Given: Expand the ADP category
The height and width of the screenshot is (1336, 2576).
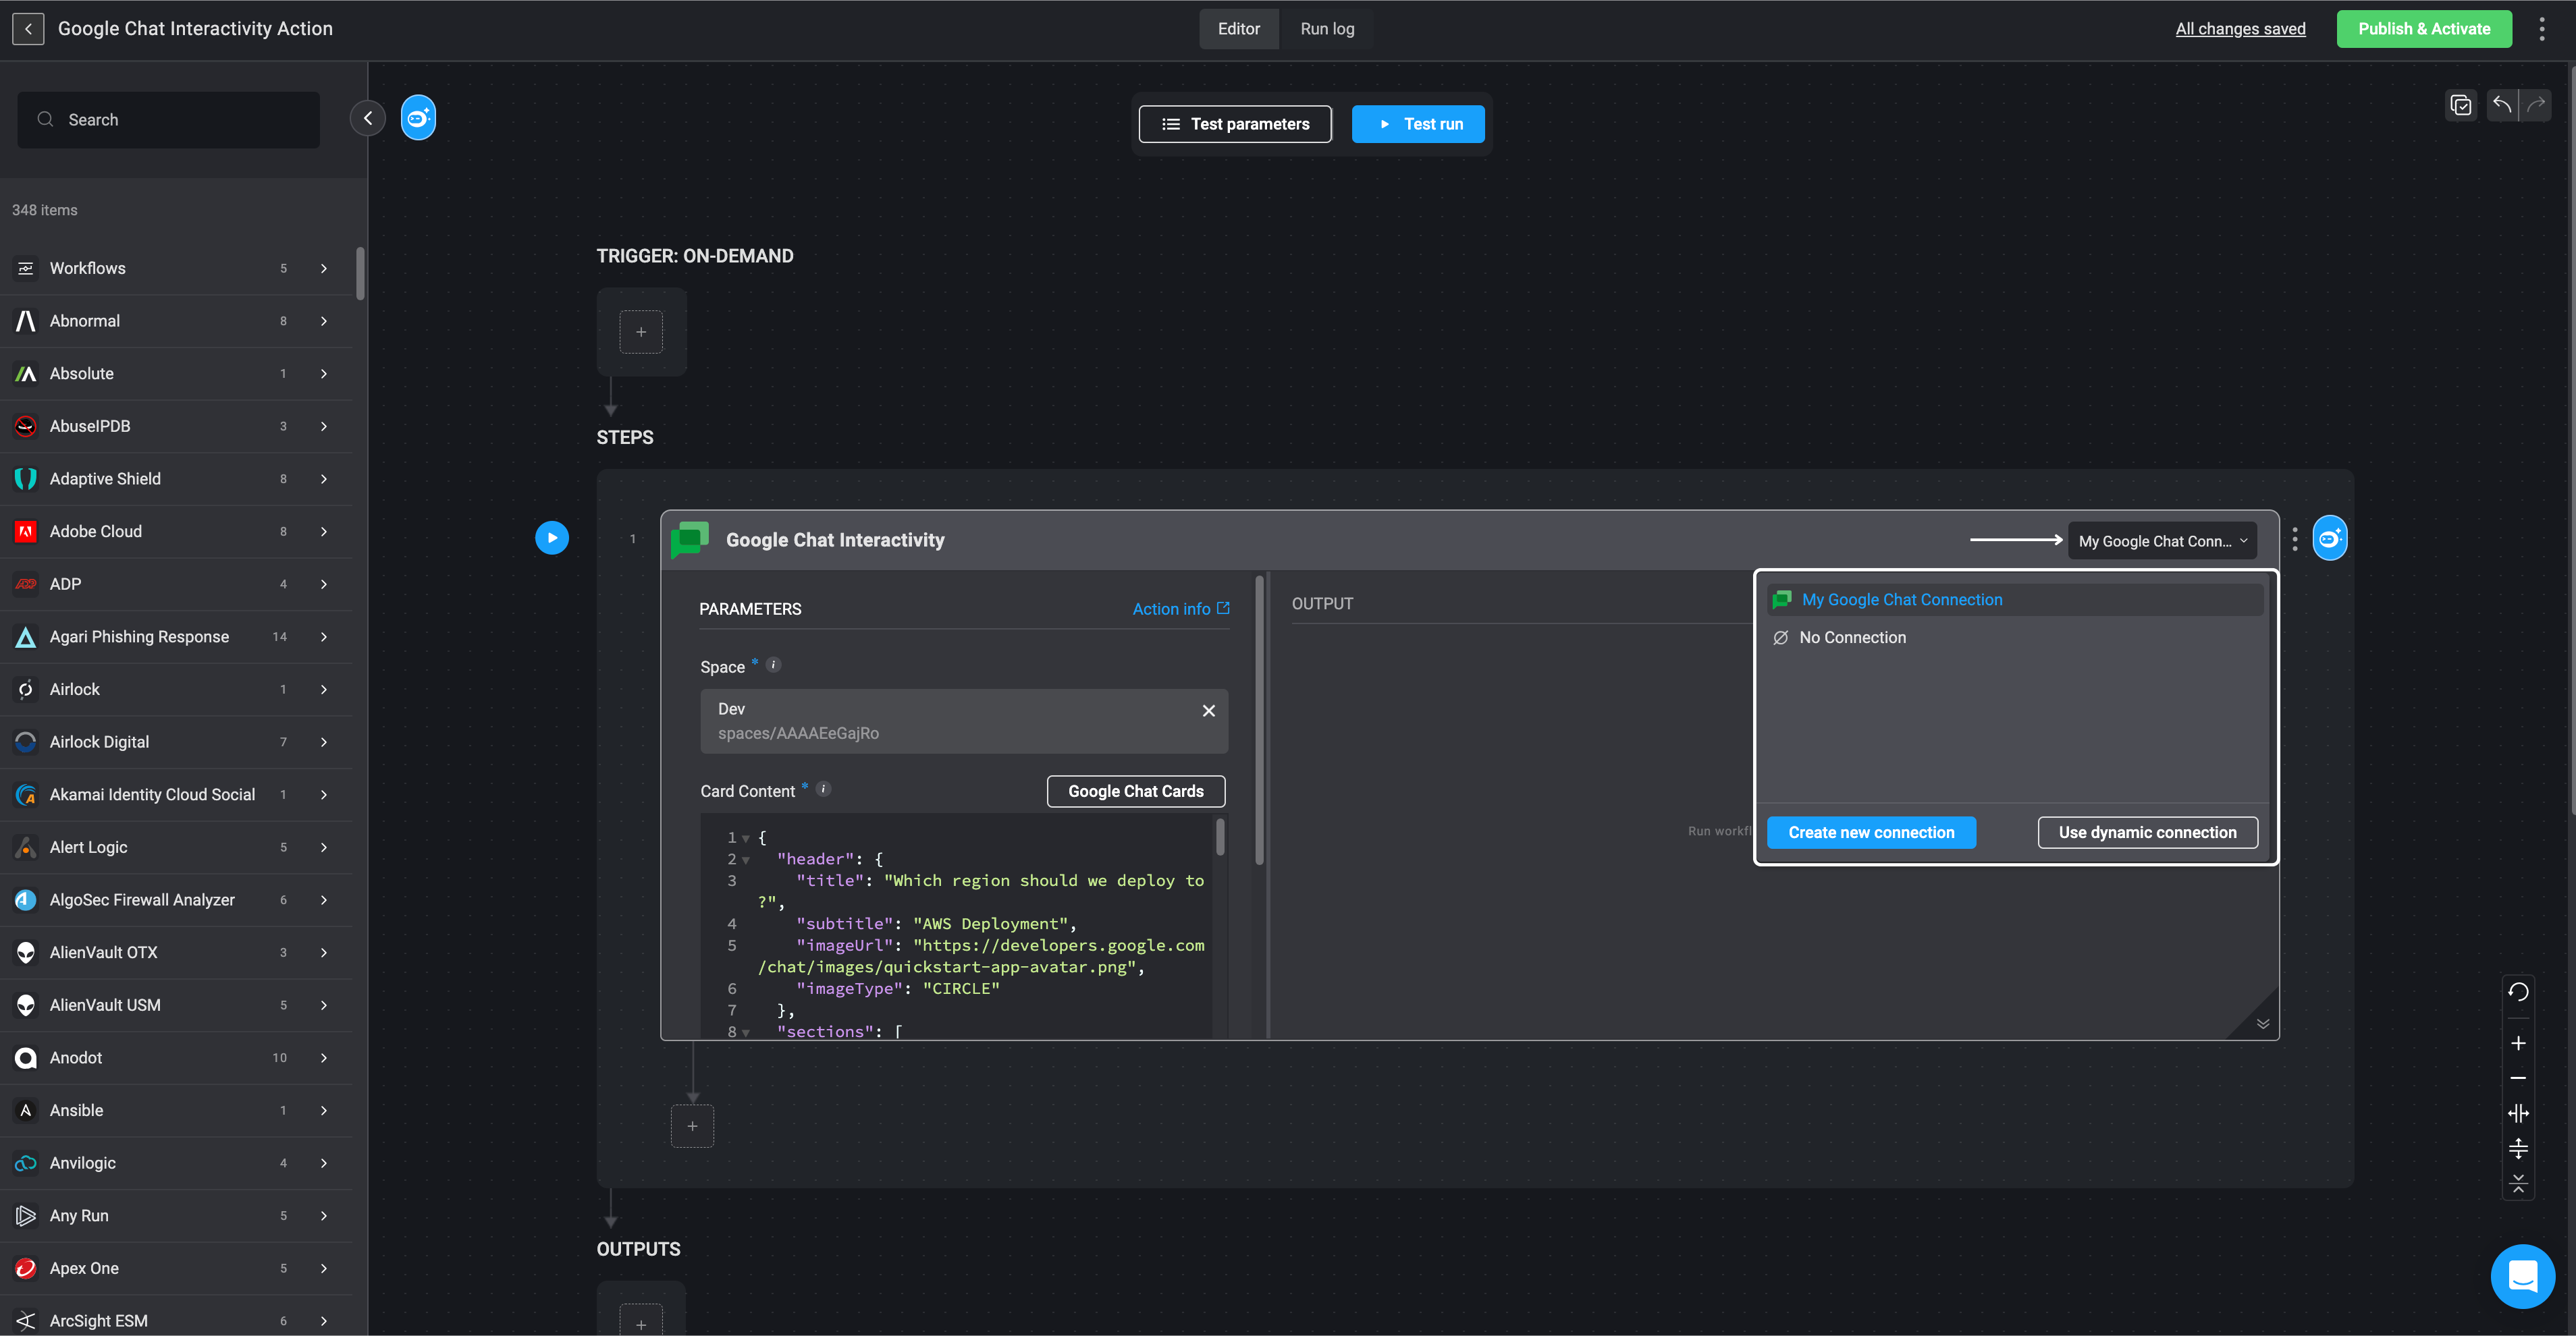Looking at the screenshot, I should coord(324,584).
